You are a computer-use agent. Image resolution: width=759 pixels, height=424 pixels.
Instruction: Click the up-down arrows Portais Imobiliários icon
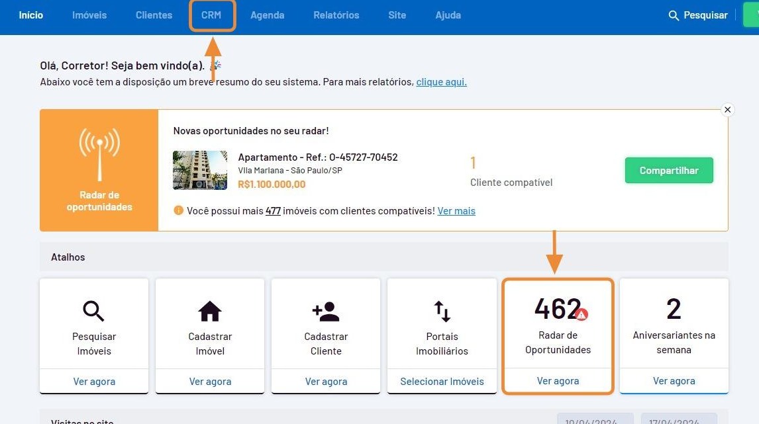click(442, 310)
